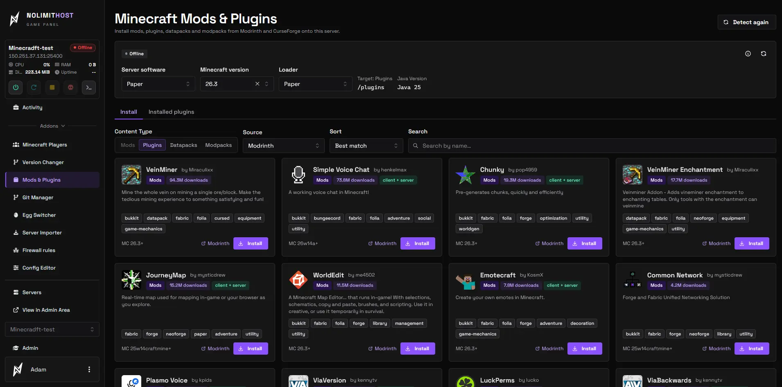Open the Source Modrinth dropdown
Screen dimensions: 782x387
284,146
